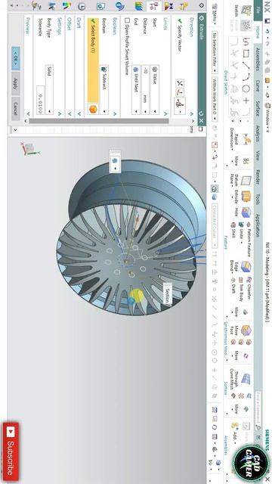Click the orange body icon beside Select Body
The image size is (272, 484).
pos(93,109)
